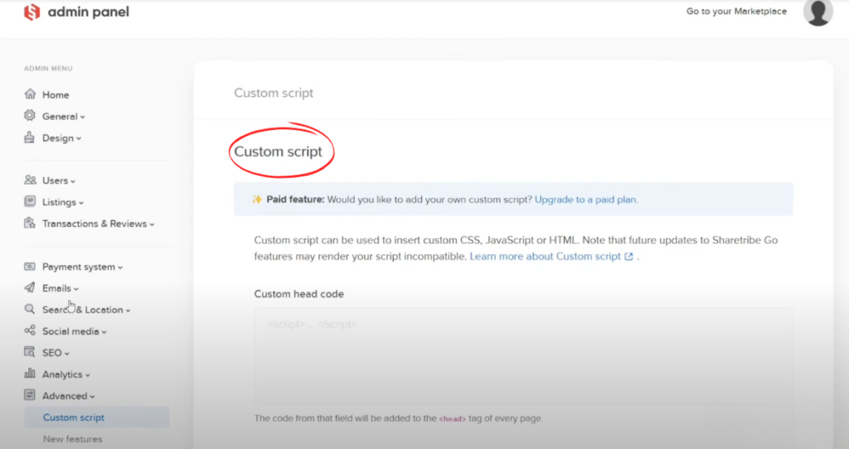Click the sparkle icon before Paid feature
The width and height of the screenshot is (849, 449).
[257, 200]
